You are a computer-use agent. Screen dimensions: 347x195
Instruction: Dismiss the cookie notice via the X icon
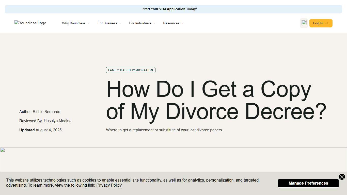click(342, 177)
